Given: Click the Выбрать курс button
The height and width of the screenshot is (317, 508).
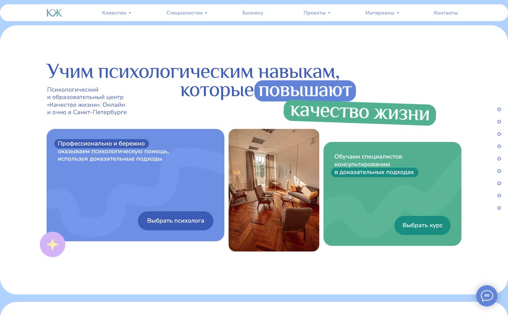Looking at the screenshot, I should (x=422, y=225).
